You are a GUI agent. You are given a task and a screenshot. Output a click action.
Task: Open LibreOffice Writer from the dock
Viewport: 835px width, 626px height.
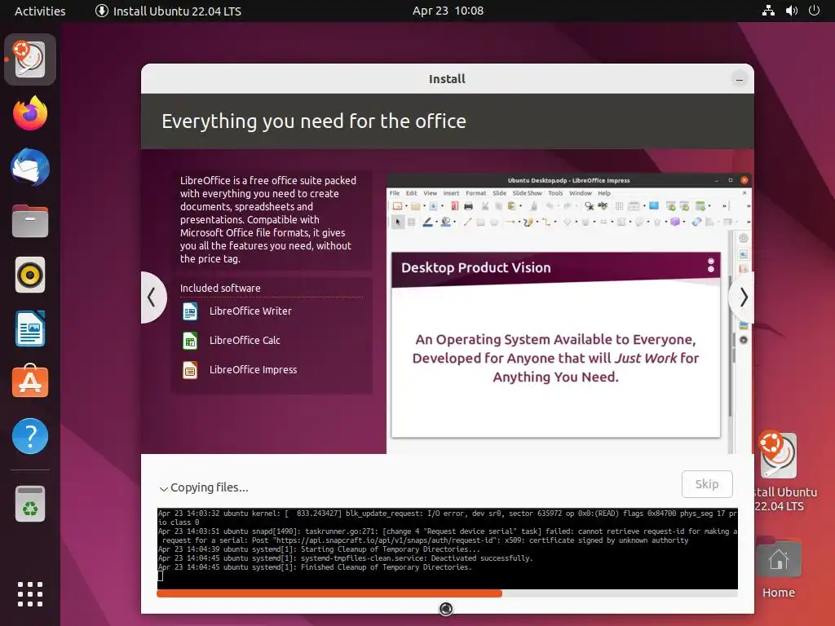pos(30,328)
